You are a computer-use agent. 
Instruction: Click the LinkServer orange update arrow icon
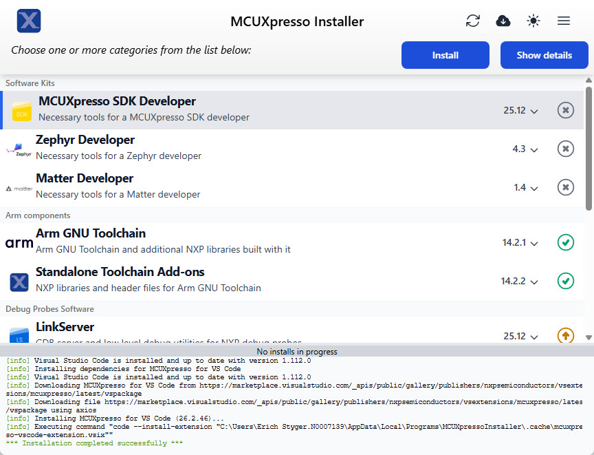(565, 336)
